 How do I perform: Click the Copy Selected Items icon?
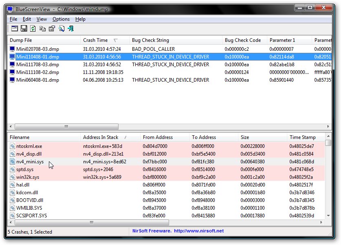[x=42, y=28]
